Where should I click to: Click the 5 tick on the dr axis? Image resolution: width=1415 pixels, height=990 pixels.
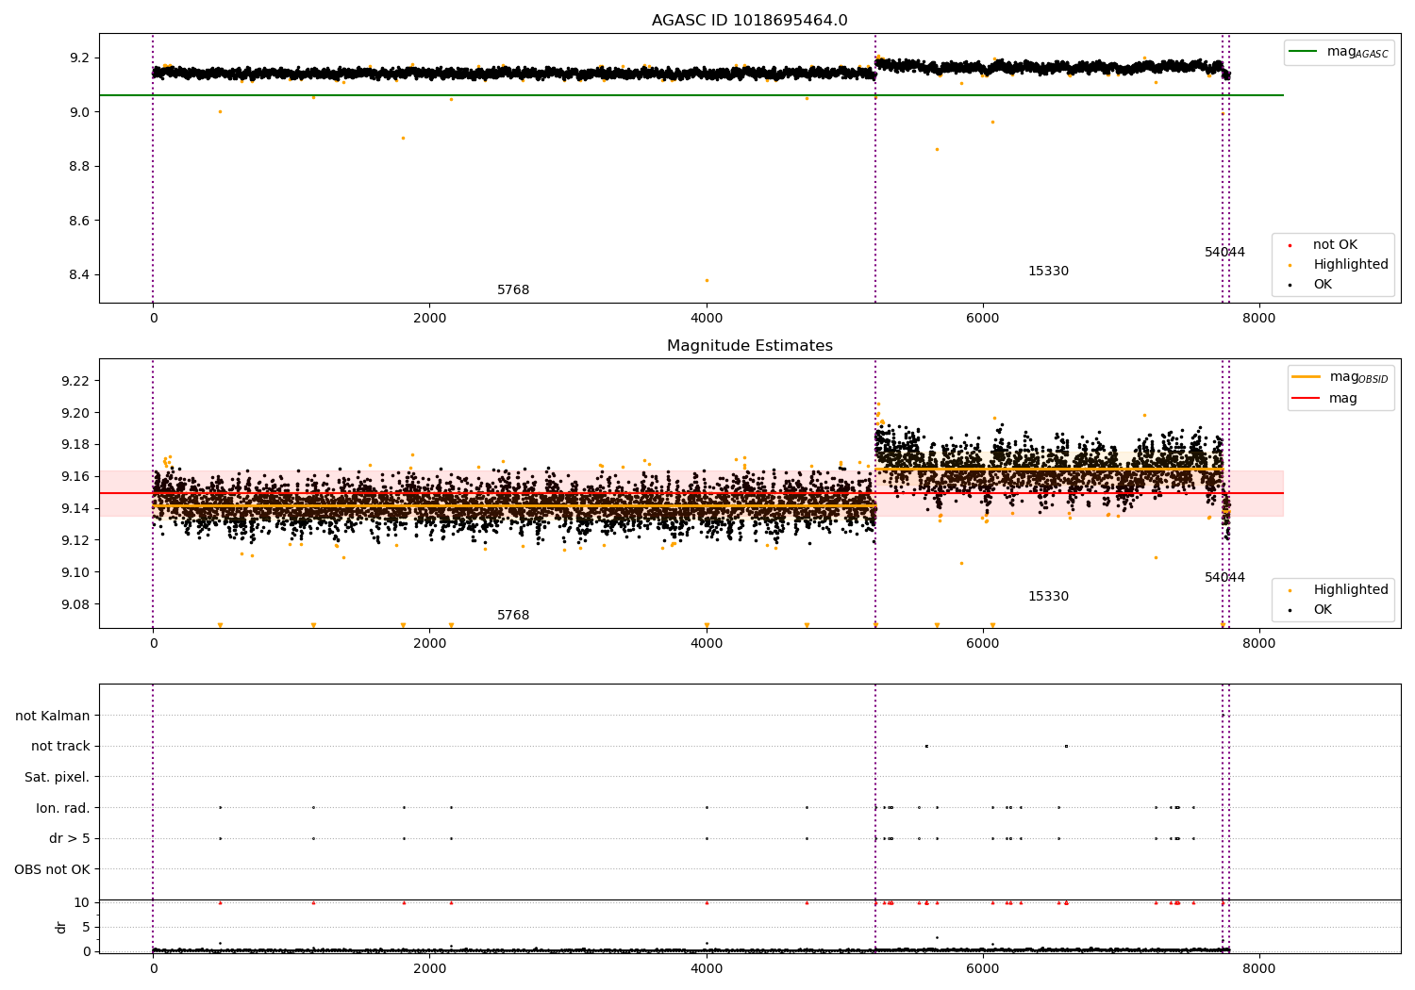coord(86,928)
